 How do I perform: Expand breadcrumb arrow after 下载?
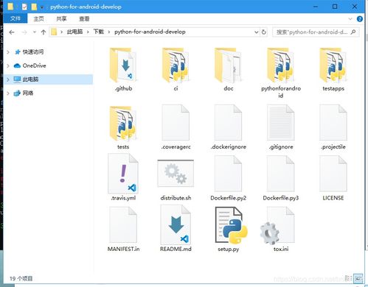(109, 32)
